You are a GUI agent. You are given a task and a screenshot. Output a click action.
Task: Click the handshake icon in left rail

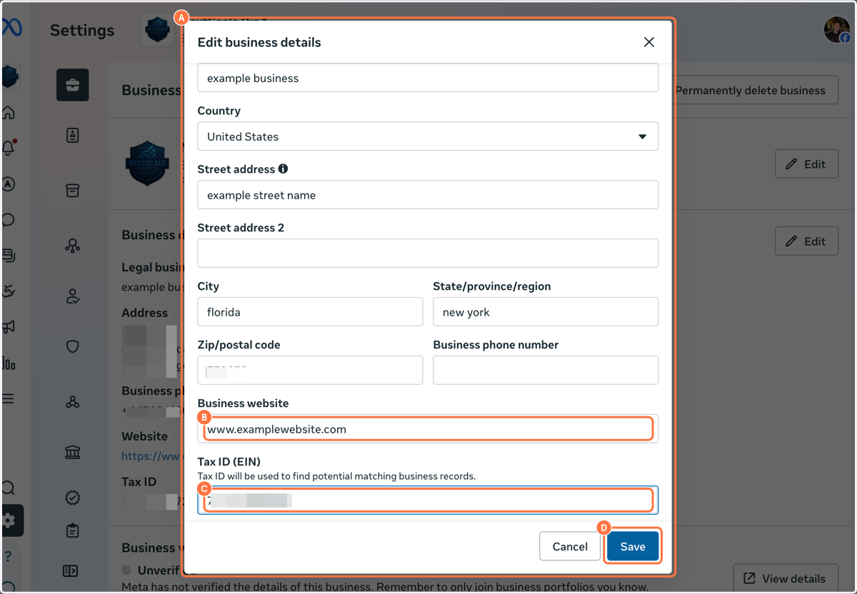(x=9, y=291)
